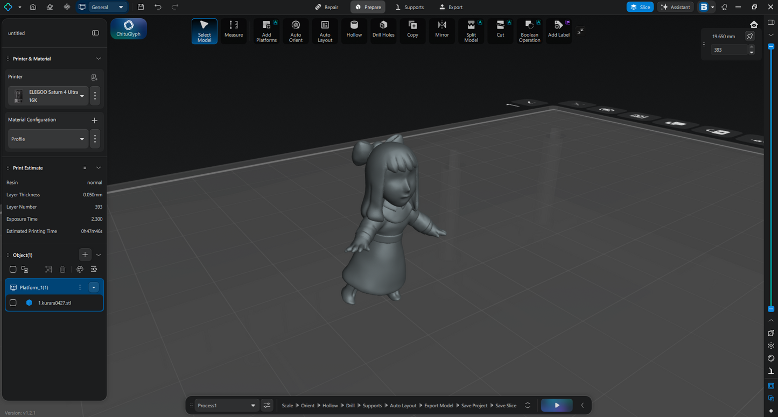Image resolution: width=778 pixels, height=417 pixels.
Task: Open the Add Label tool
Action: pos(559,31)
